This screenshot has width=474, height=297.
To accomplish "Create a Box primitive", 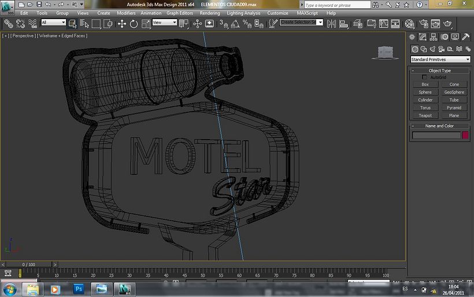I will (x=425, y=85).
